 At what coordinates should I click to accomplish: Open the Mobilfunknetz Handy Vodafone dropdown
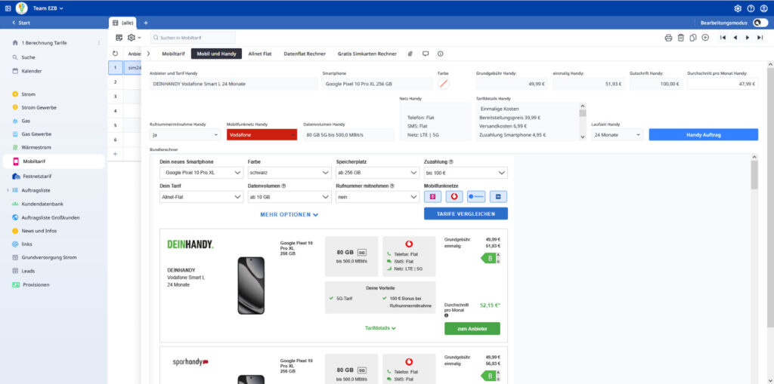coord(262,134)
